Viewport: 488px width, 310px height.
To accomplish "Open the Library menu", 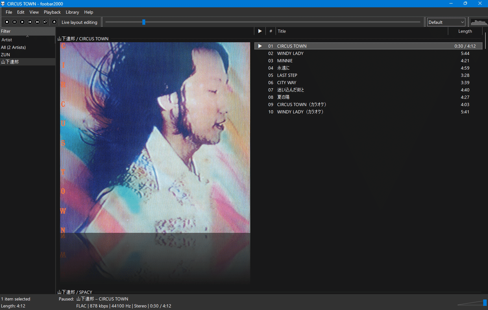I will (x=72, y=12).
